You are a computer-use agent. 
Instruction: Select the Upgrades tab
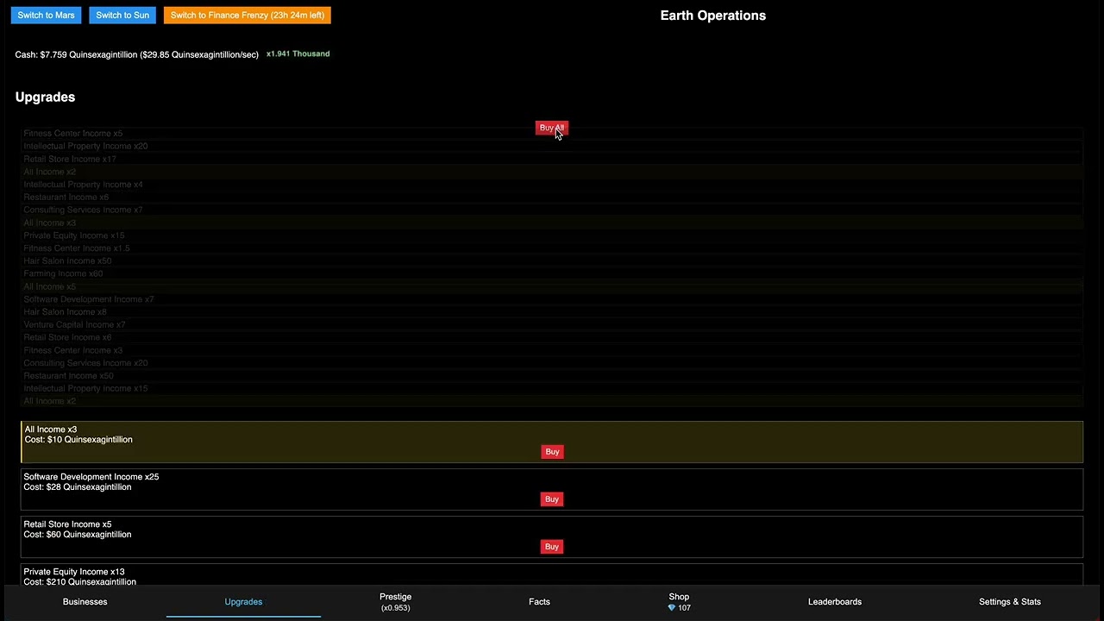point(243,602)
